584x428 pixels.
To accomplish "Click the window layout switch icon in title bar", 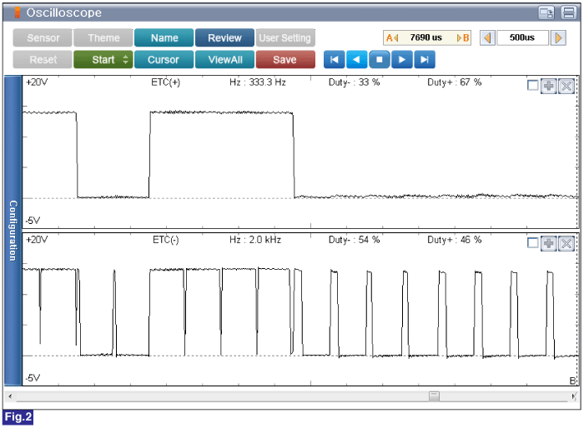I will [x=546, y=12].
